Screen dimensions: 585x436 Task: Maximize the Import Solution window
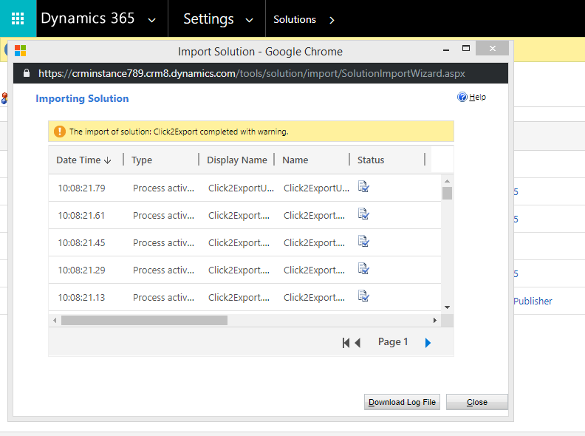(466, 48)
